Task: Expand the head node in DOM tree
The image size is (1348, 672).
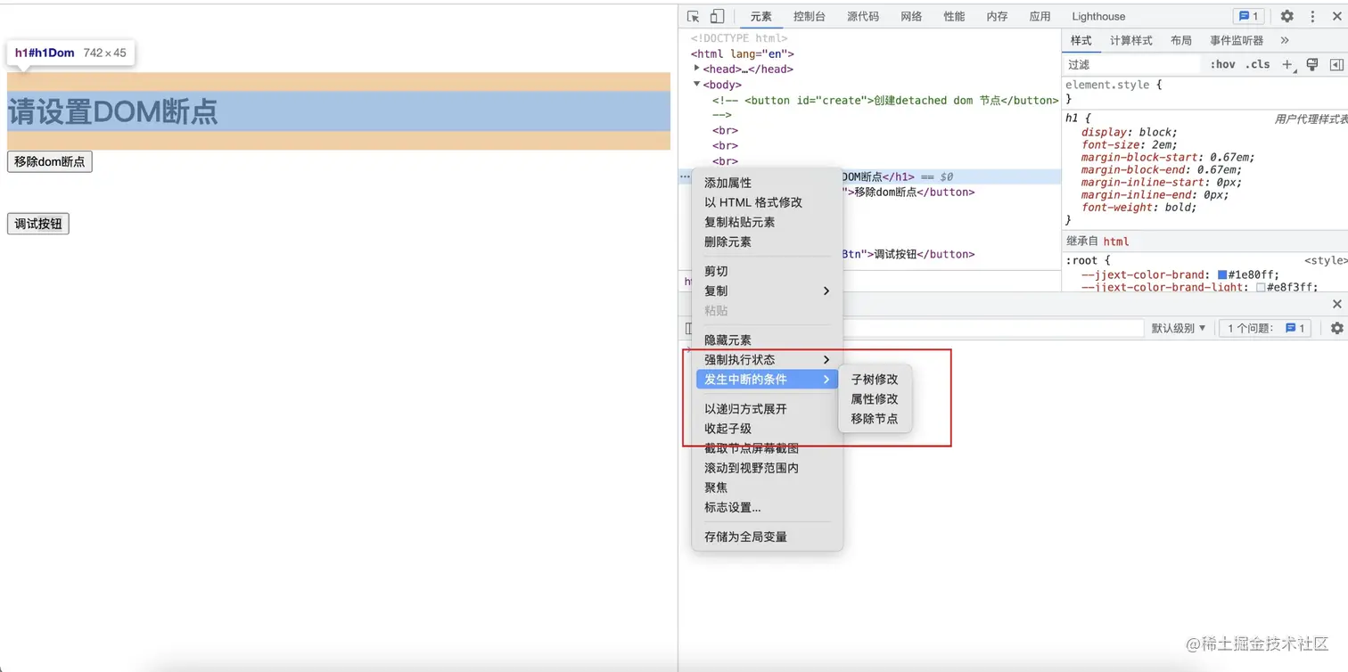Action: 697,69
